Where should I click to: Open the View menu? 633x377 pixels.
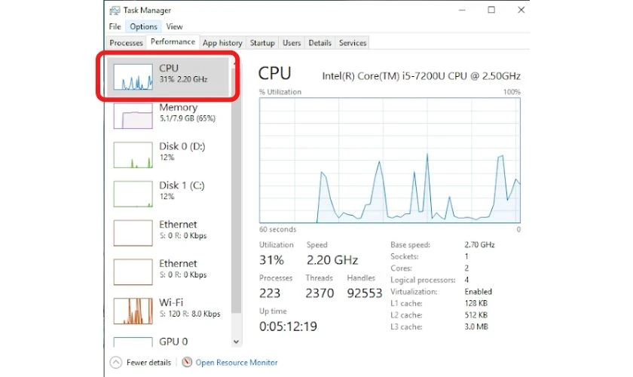174,26
